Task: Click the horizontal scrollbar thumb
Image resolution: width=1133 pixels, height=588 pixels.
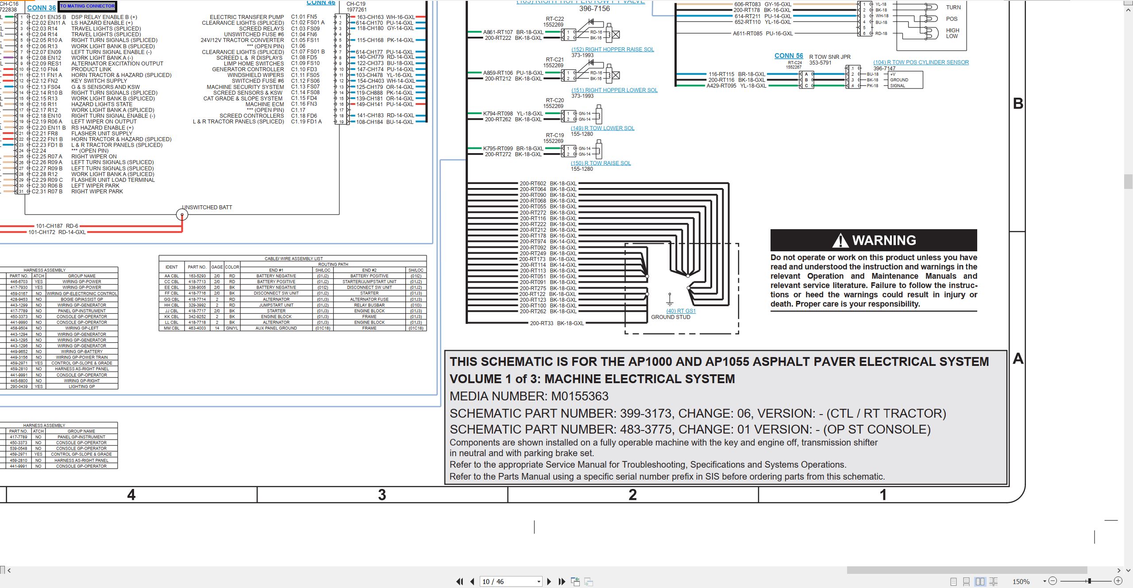Action: [x=967, y=570]
